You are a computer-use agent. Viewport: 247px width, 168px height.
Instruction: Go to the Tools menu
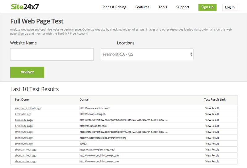click(163, 7)
